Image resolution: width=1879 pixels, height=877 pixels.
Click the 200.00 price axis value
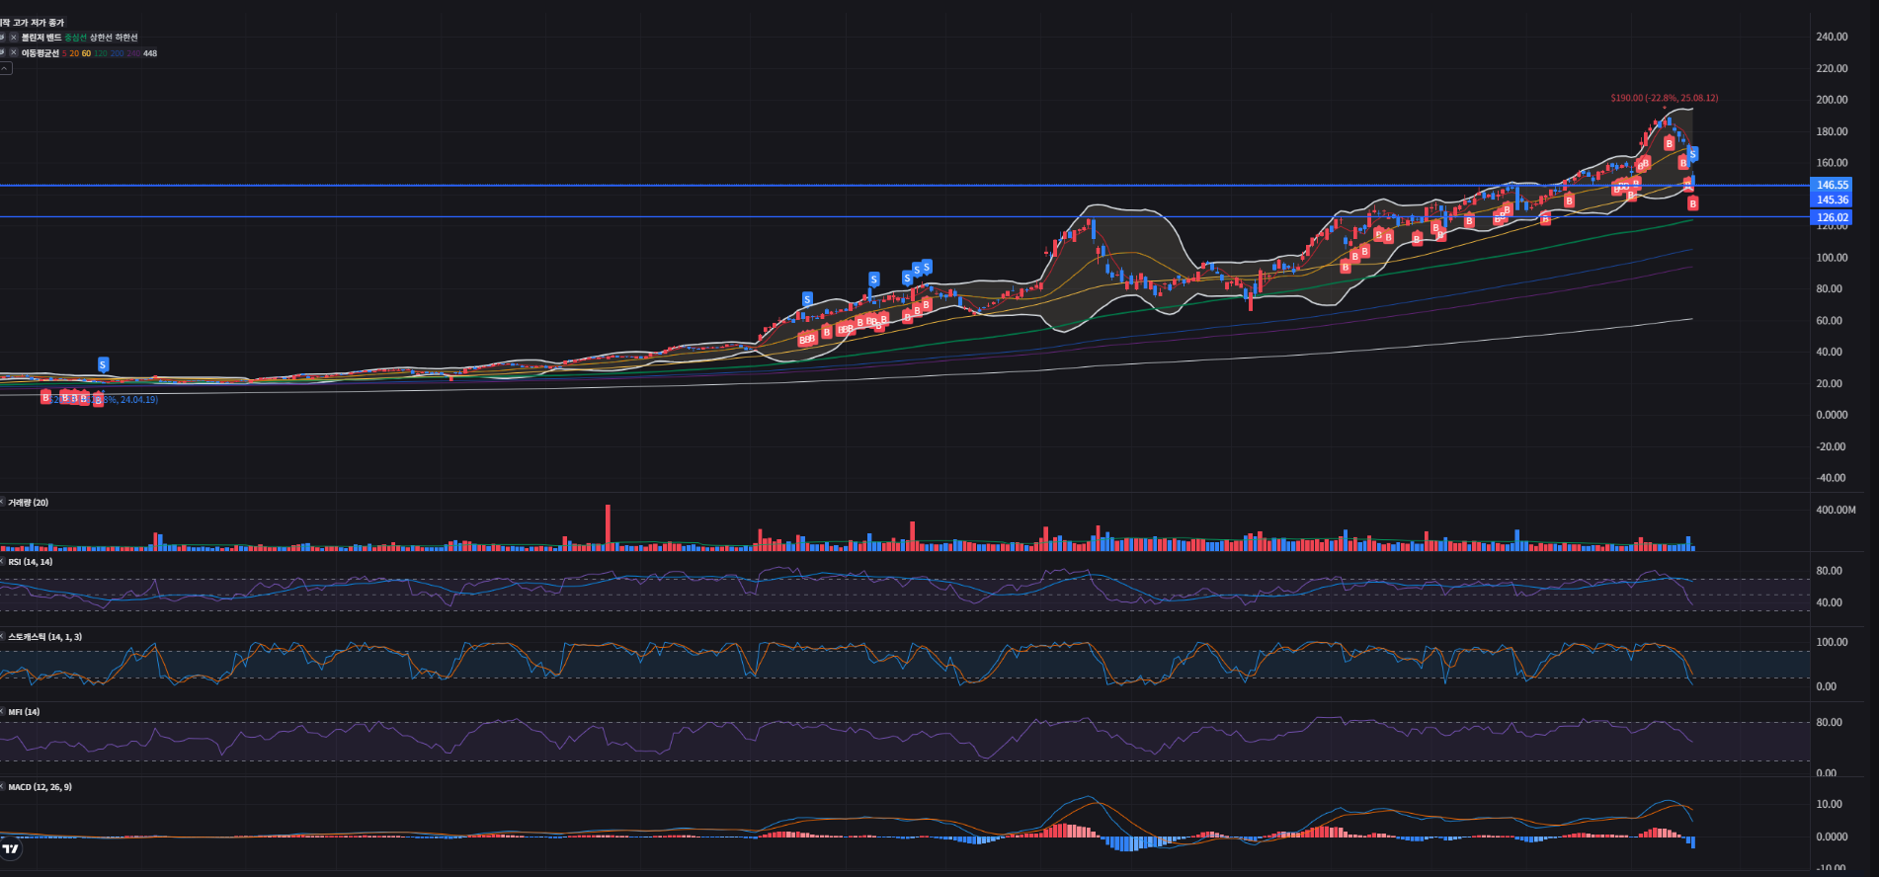1832,100
